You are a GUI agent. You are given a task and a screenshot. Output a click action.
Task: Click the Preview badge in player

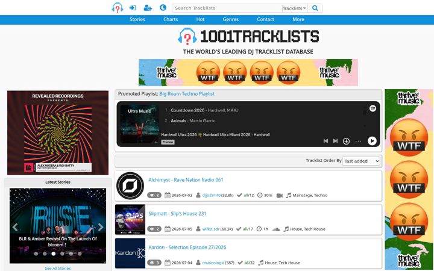(x=168, y=142)
